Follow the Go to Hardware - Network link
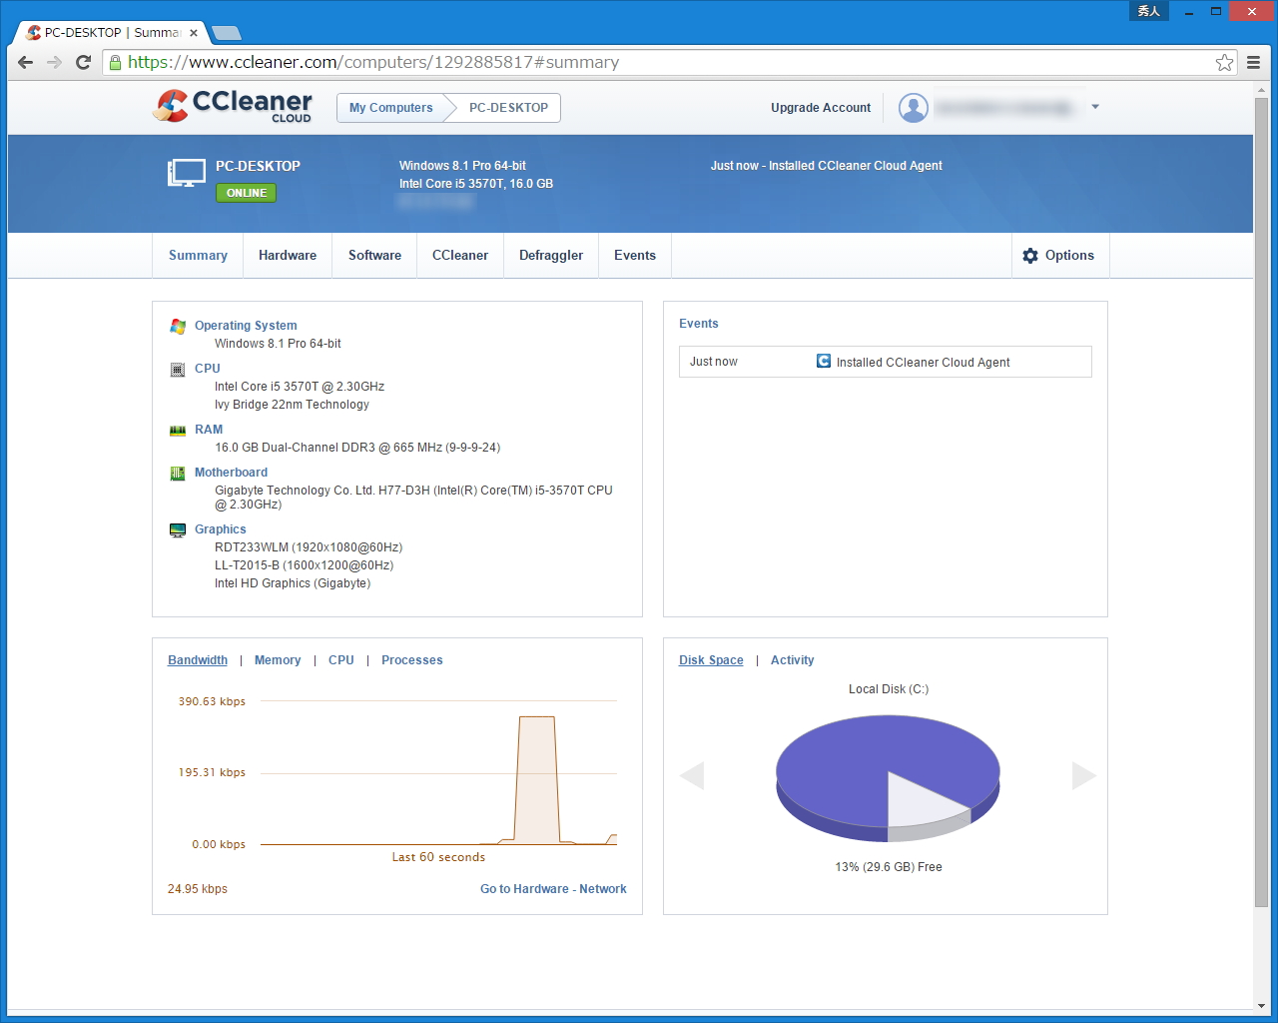 point(553,889)
